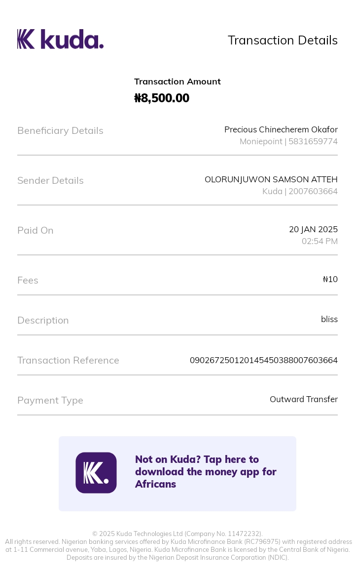Click the purple Kuda app icon

96,473
